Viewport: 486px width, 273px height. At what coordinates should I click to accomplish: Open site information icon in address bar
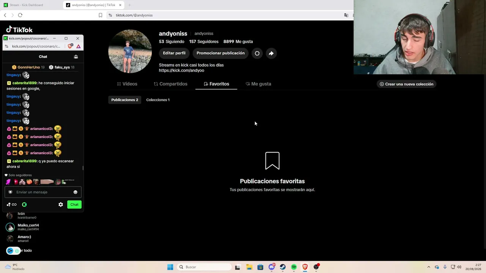pyautogui.click(x=110, y=15)
